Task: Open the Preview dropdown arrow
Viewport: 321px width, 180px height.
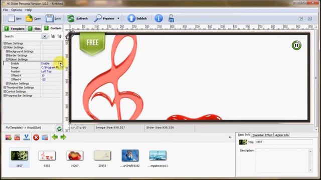Action: (x=118, y=18)
